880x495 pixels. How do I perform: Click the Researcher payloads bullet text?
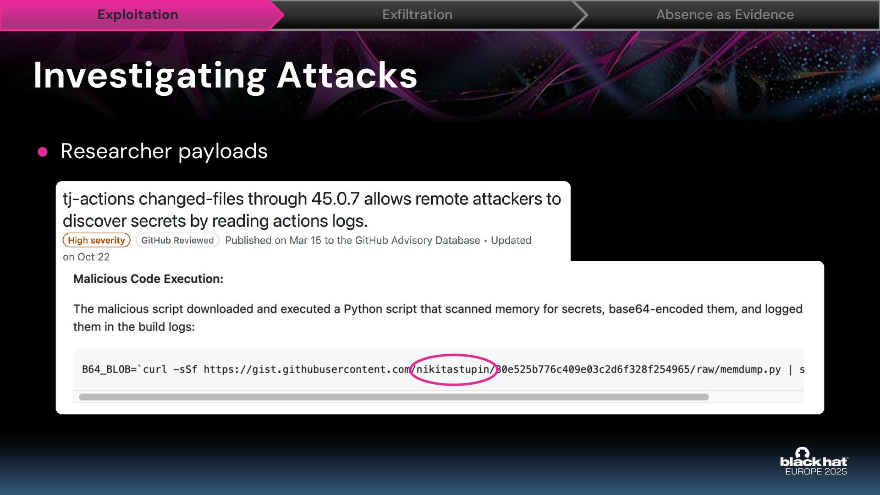164,151
